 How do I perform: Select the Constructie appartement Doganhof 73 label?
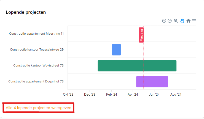pyautogui.click(x=36, y=81)
